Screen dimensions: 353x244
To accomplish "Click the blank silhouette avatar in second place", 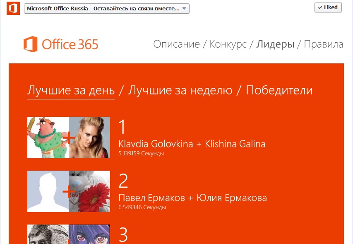I will click(x=48, y=191).
